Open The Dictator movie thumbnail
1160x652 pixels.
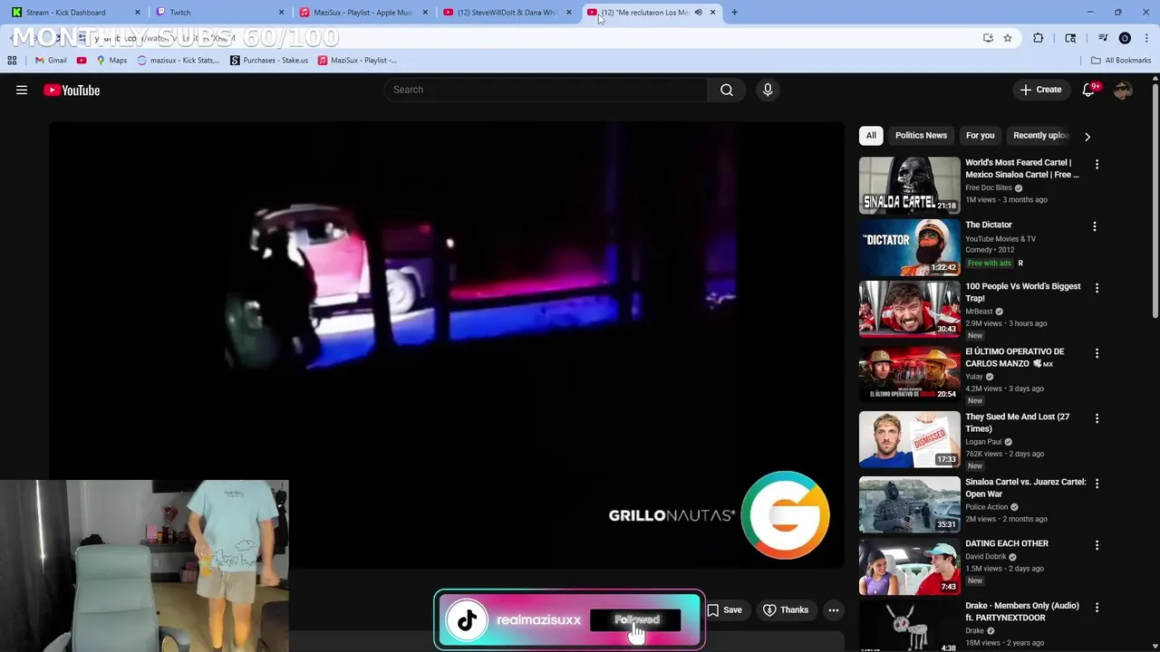(909, 246)
